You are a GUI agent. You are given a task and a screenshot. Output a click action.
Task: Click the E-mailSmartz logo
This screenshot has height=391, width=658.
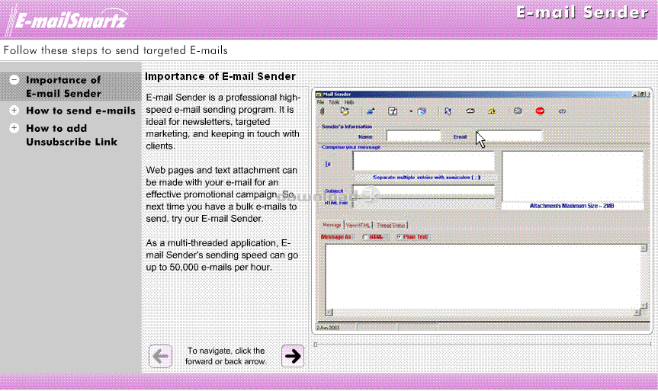[67, 19]
